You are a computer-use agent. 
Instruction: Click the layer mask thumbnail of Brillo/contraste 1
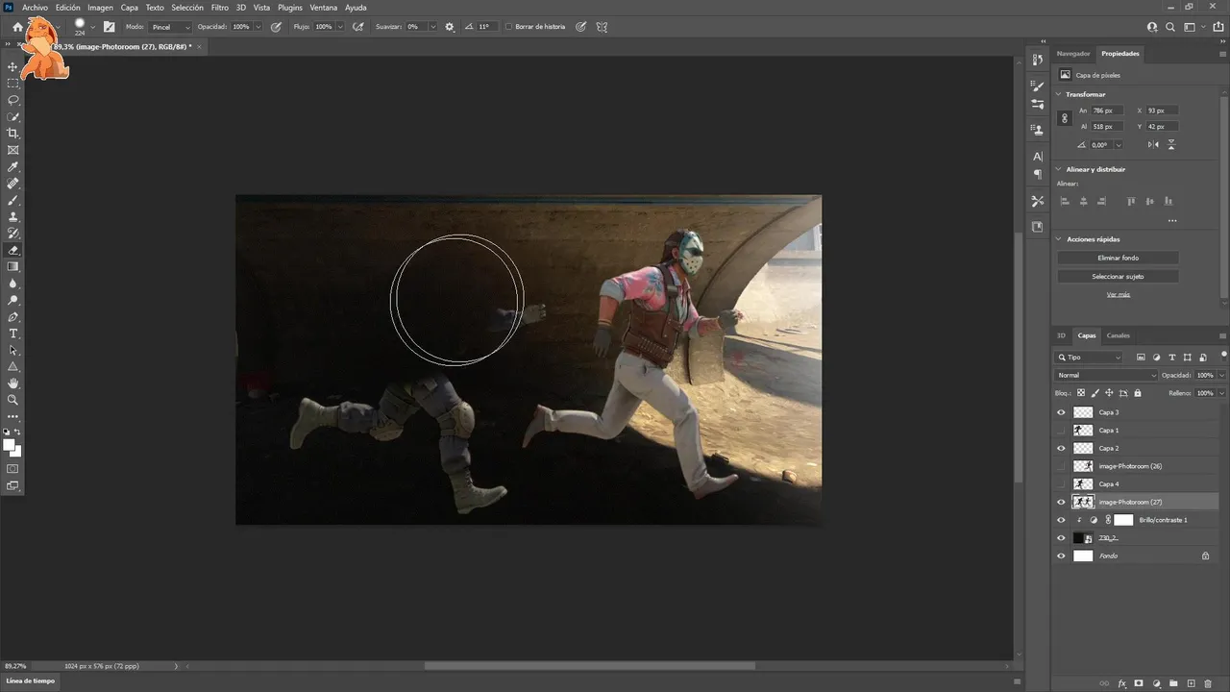coord(1123,520)
